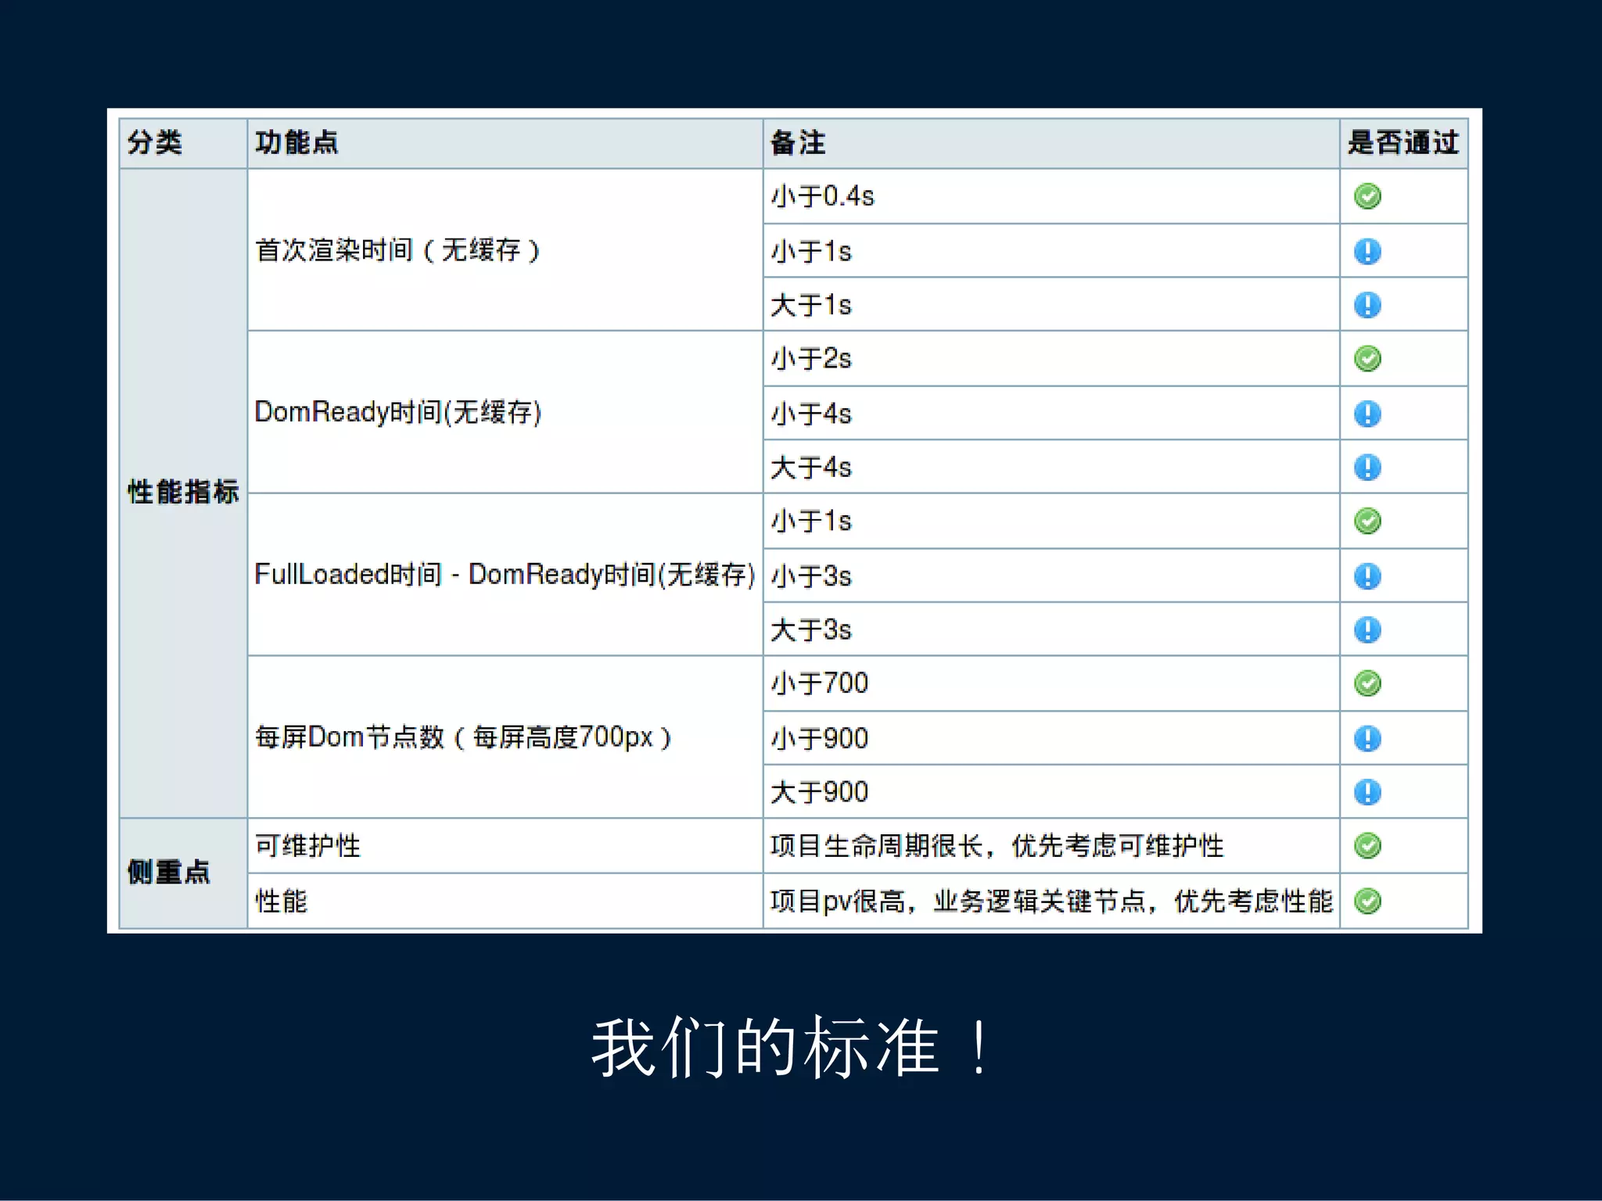Click the blue exclamation icon for 小于900
Viewport: 1602px width, 1201px height.
[x=1367, y=738]
